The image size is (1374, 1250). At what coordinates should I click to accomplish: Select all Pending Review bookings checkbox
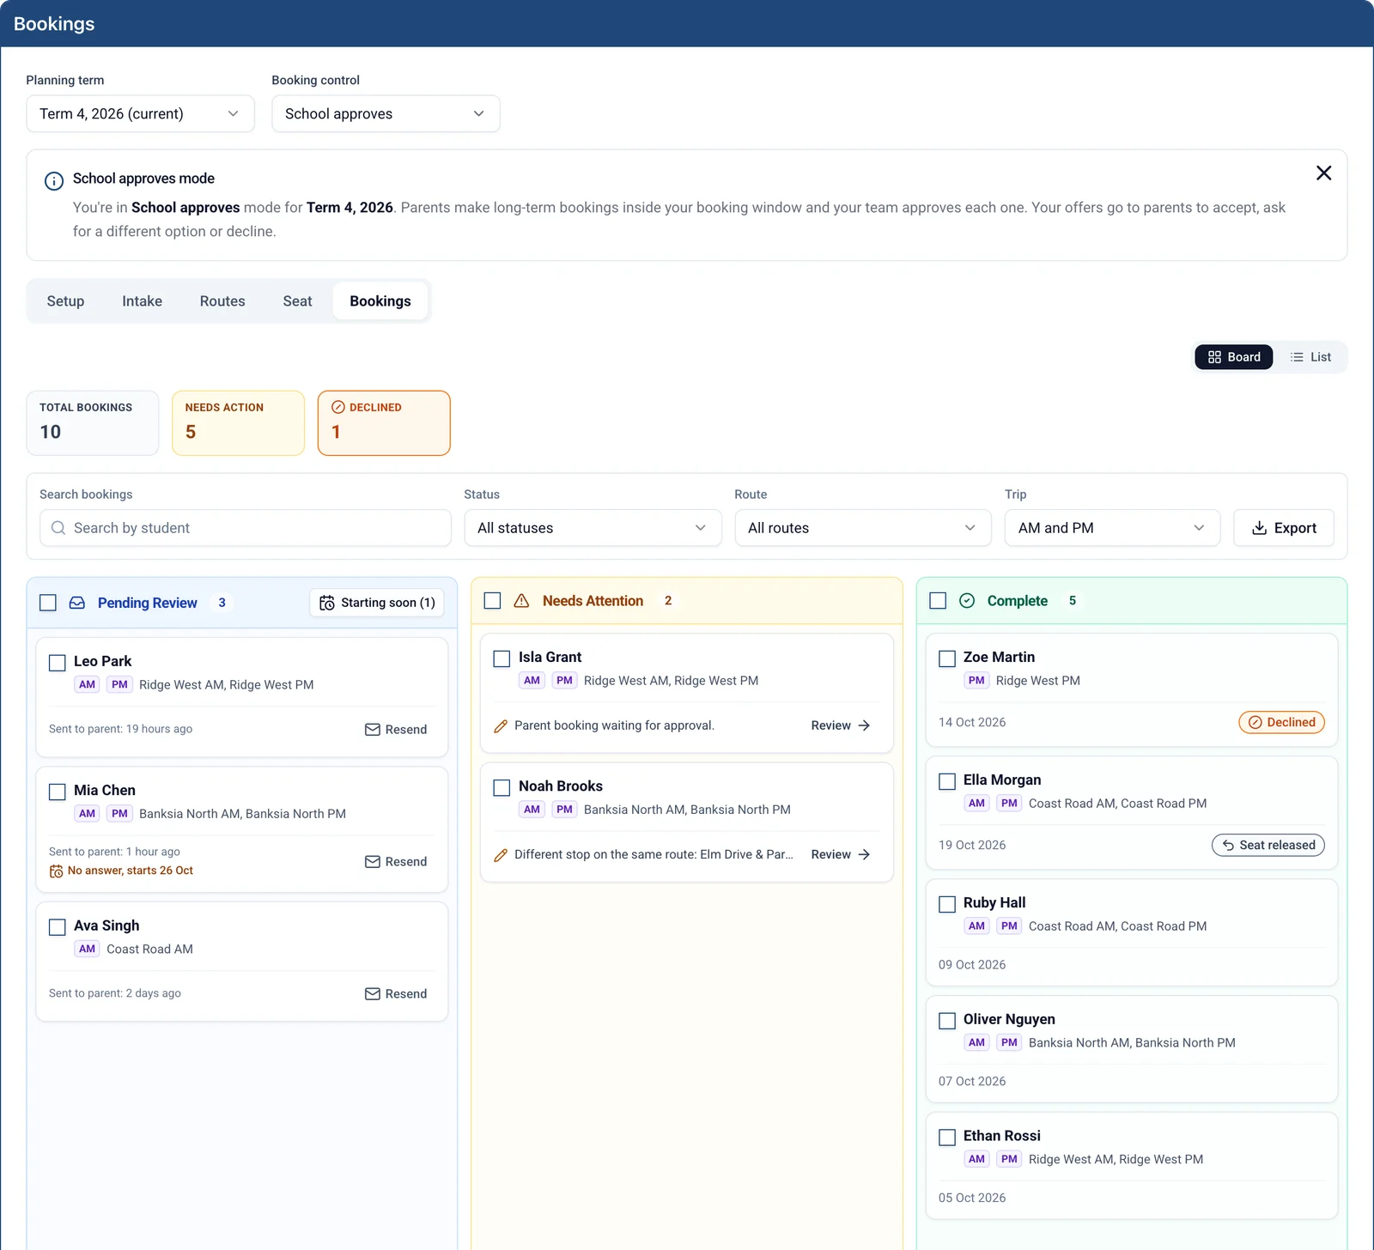[x=48, y=603]
